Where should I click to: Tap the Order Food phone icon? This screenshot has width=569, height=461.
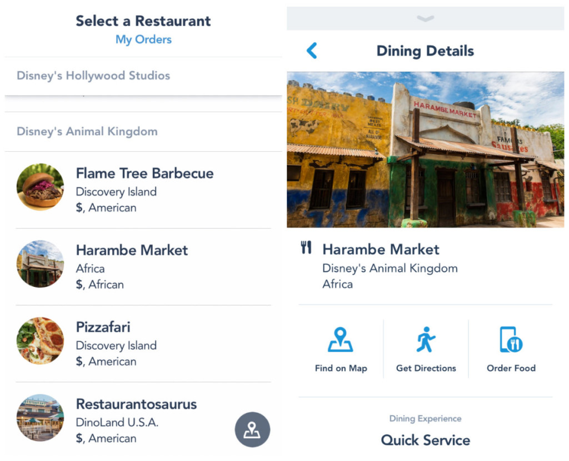[x=511, y=340]
